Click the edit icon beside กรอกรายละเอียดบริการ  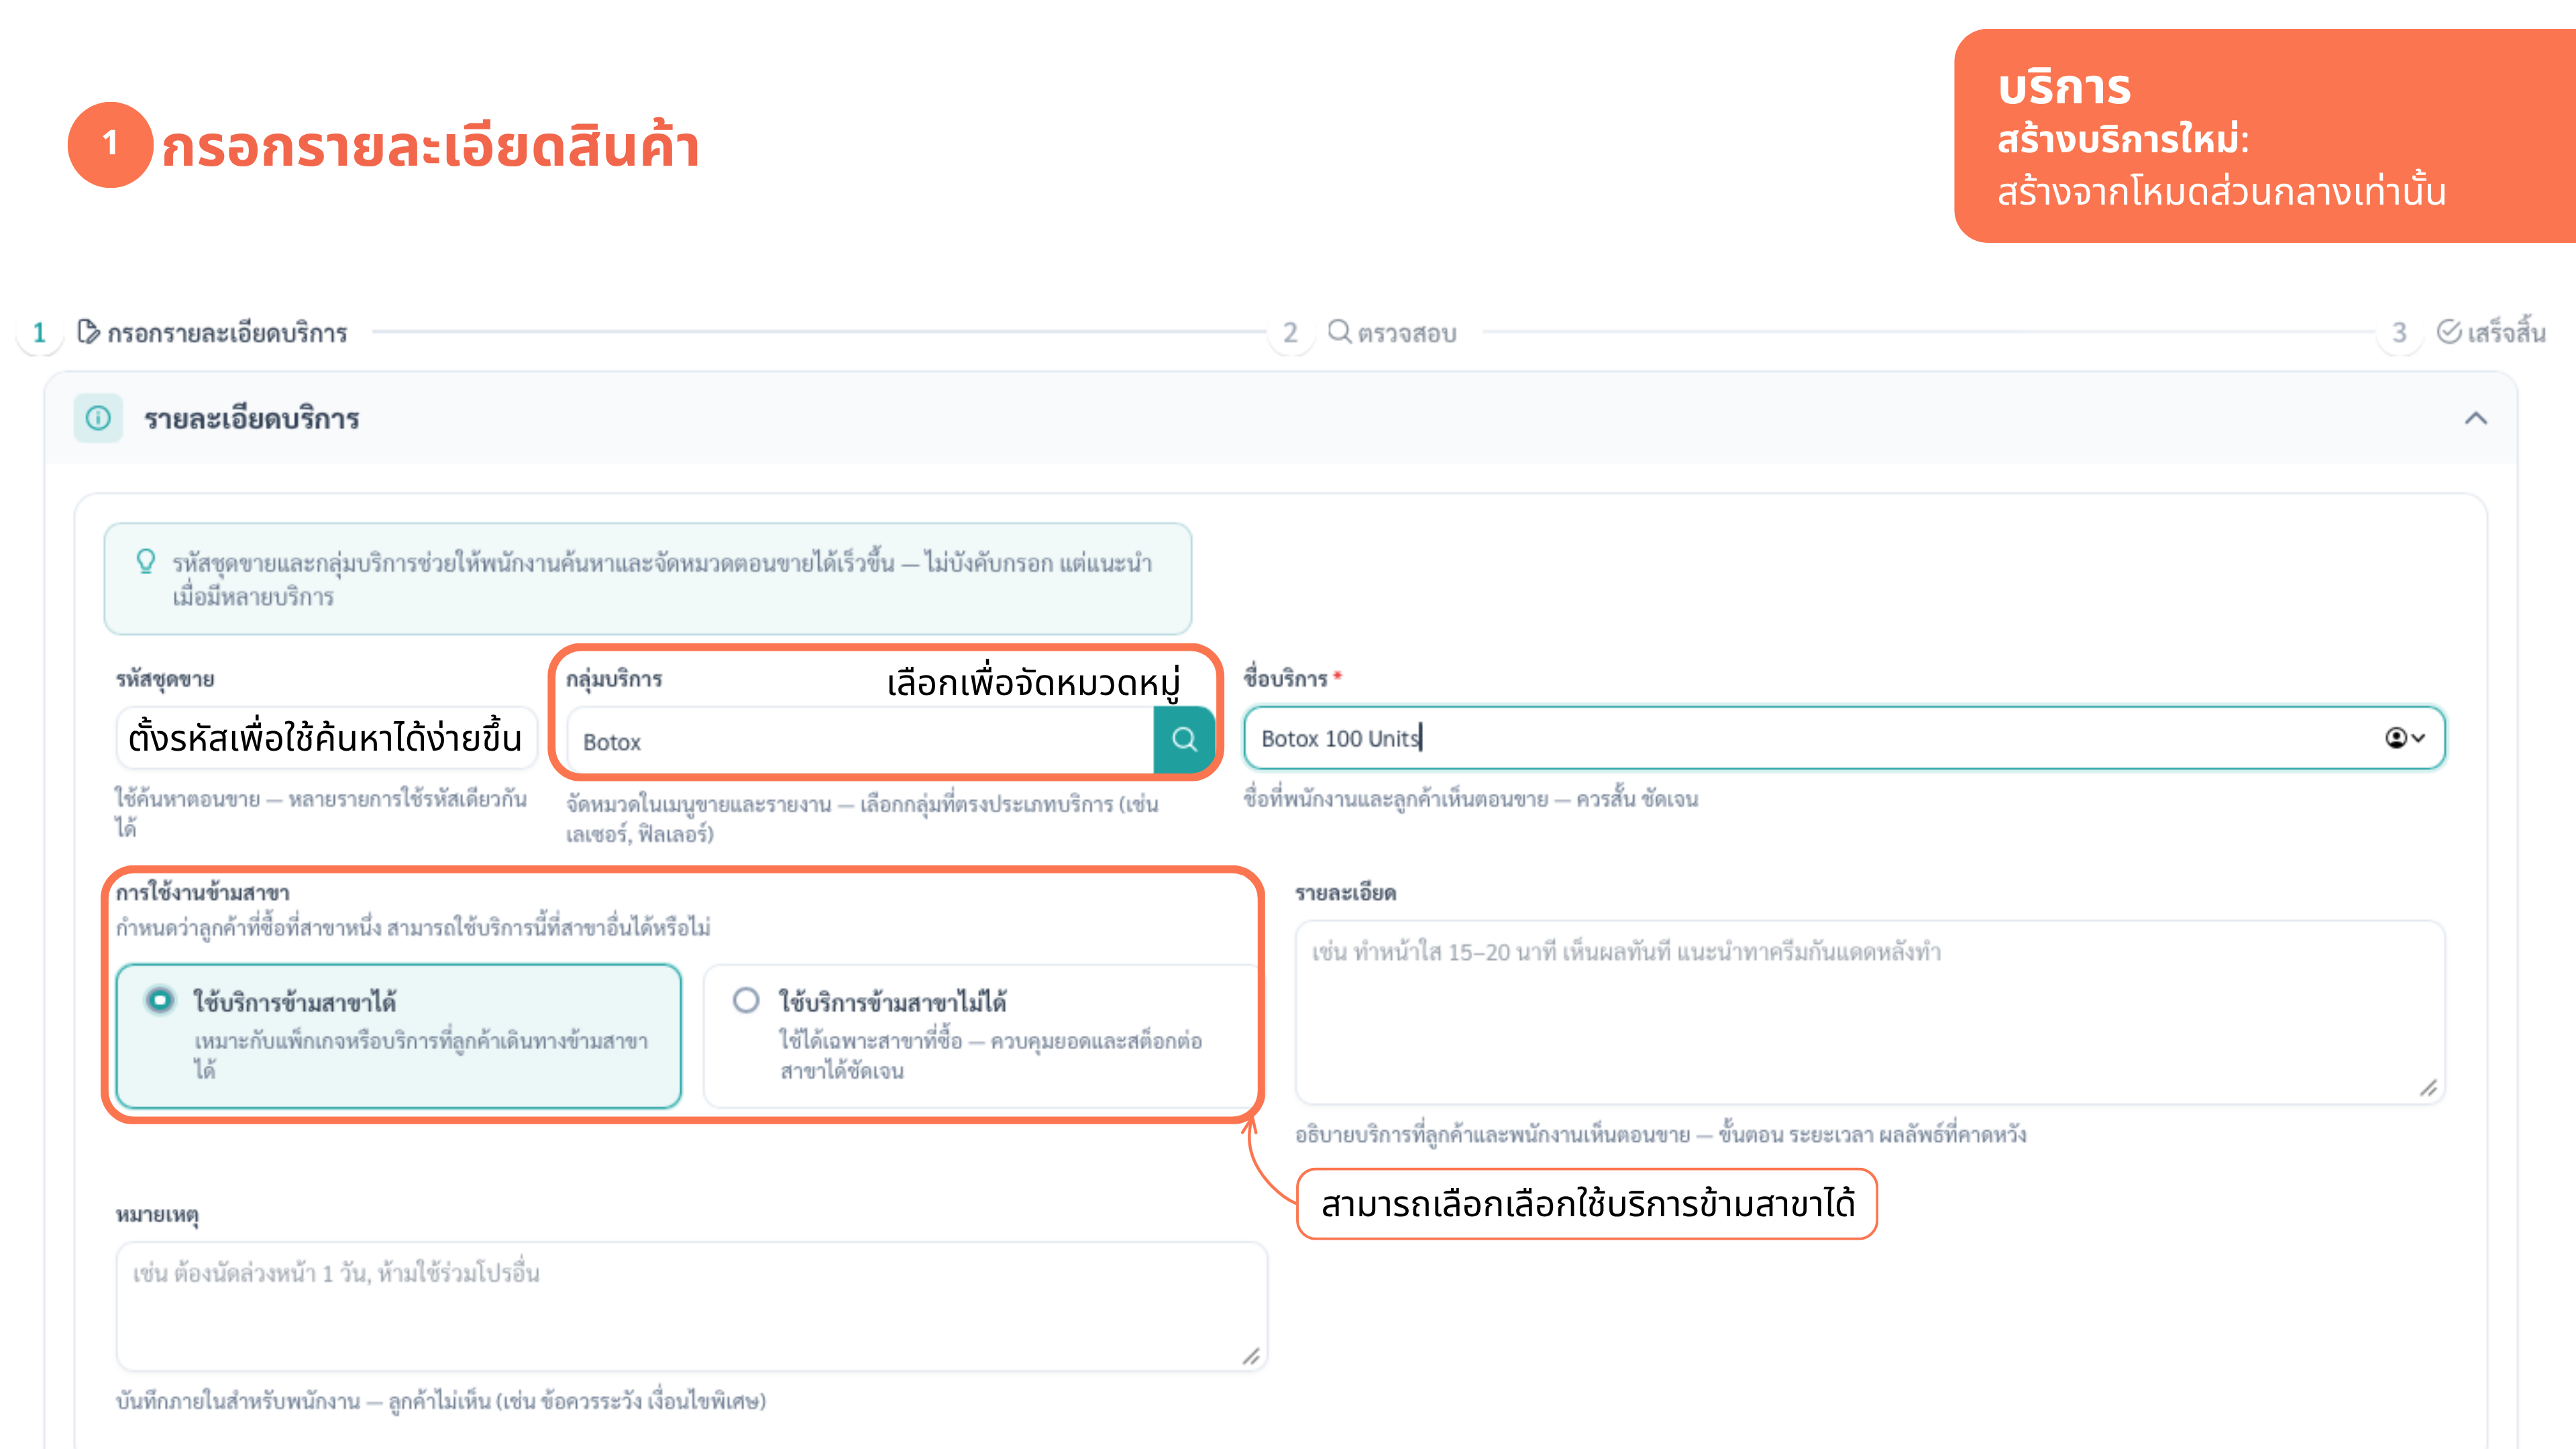point(88,331)
